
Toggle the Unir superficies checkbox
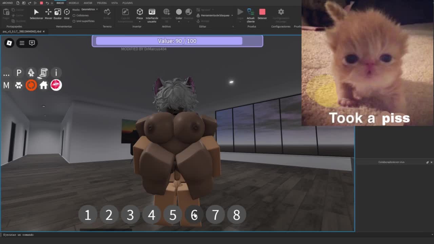click(x=74, y=21)
